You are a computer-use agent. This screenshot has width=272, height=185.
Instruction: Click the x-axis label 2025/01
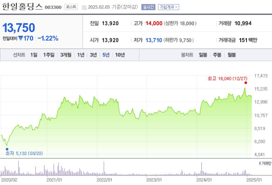coord(254,180)
